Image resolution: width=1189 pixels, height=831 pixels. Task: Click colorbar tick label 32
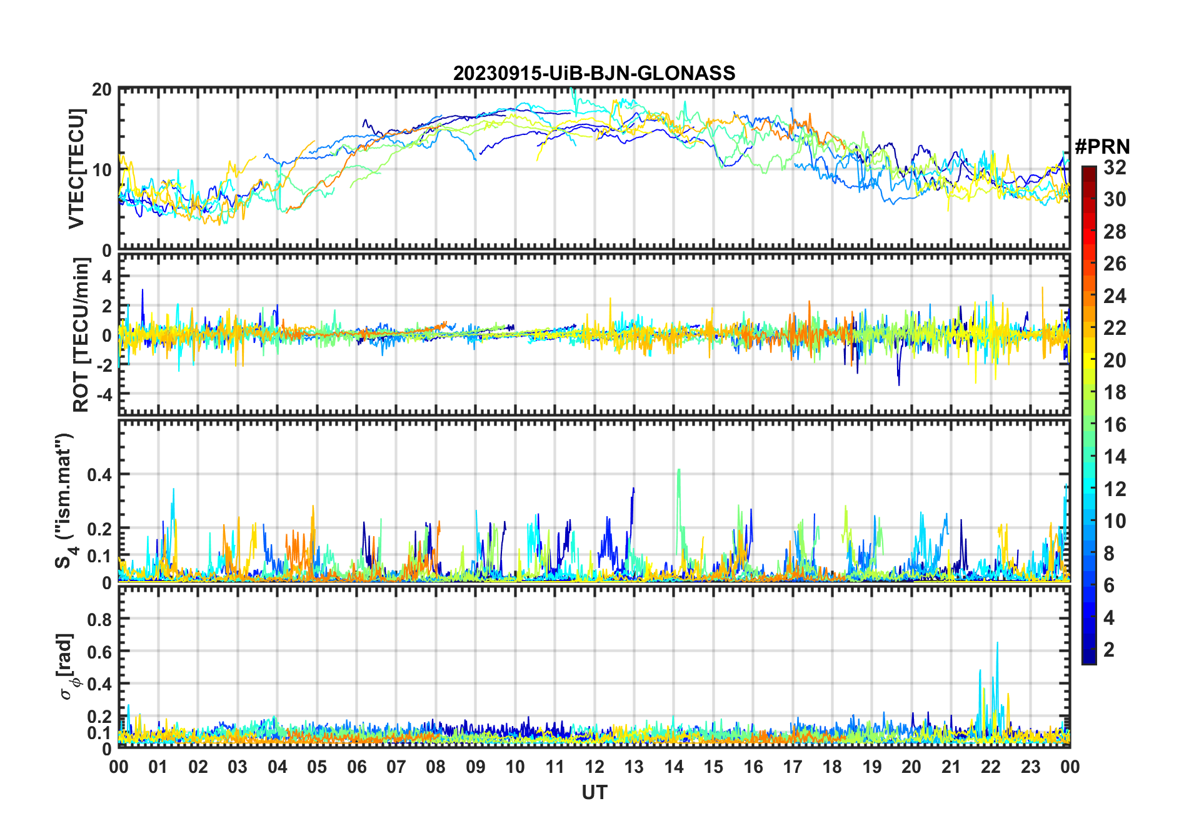(1115, 167)
